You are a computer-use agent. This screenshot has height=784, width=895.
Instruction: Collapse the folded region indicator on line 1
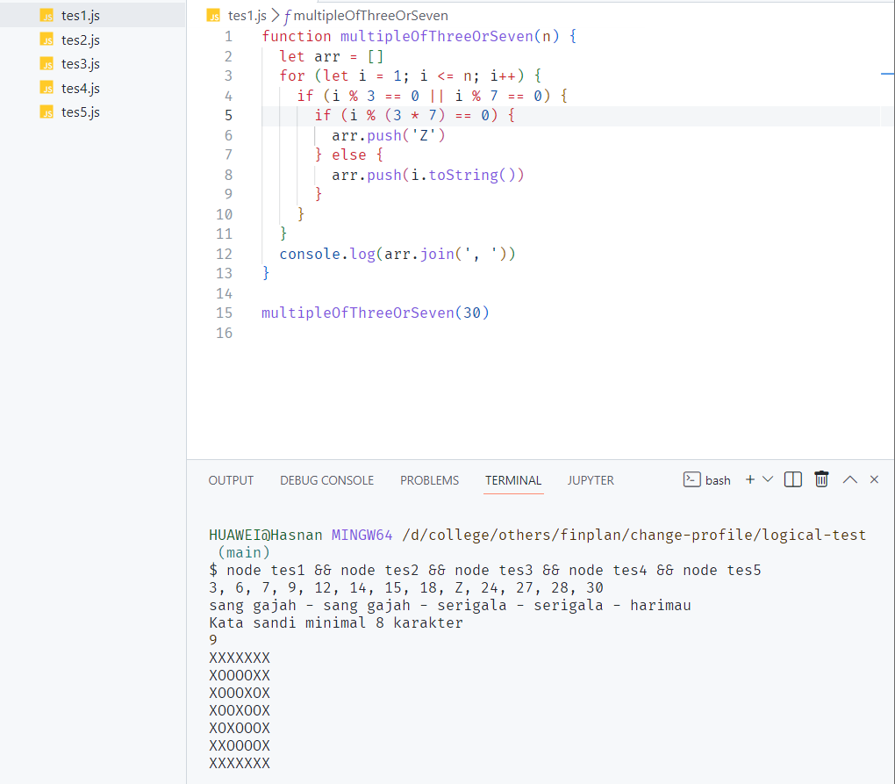pyautogui.click(x=247, y=38)
